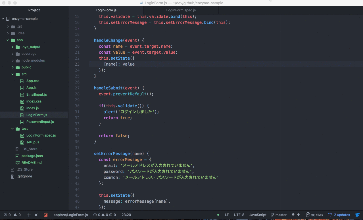Change the JavaScript grammar selector

tap(258, 215)
